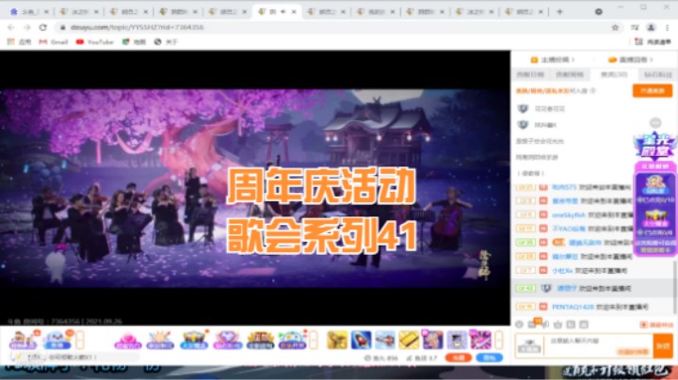
Task: Click username oneSkyfish in chat
Action: pyautogui.click(x=569, y=214)
